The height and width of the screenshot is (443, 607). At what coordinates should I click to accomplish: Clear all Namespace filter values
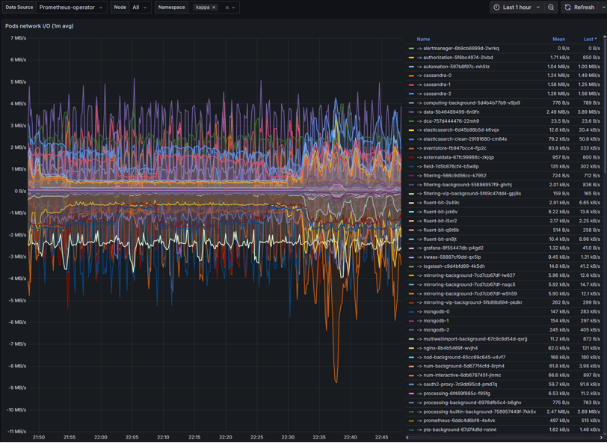pos(227,7)
